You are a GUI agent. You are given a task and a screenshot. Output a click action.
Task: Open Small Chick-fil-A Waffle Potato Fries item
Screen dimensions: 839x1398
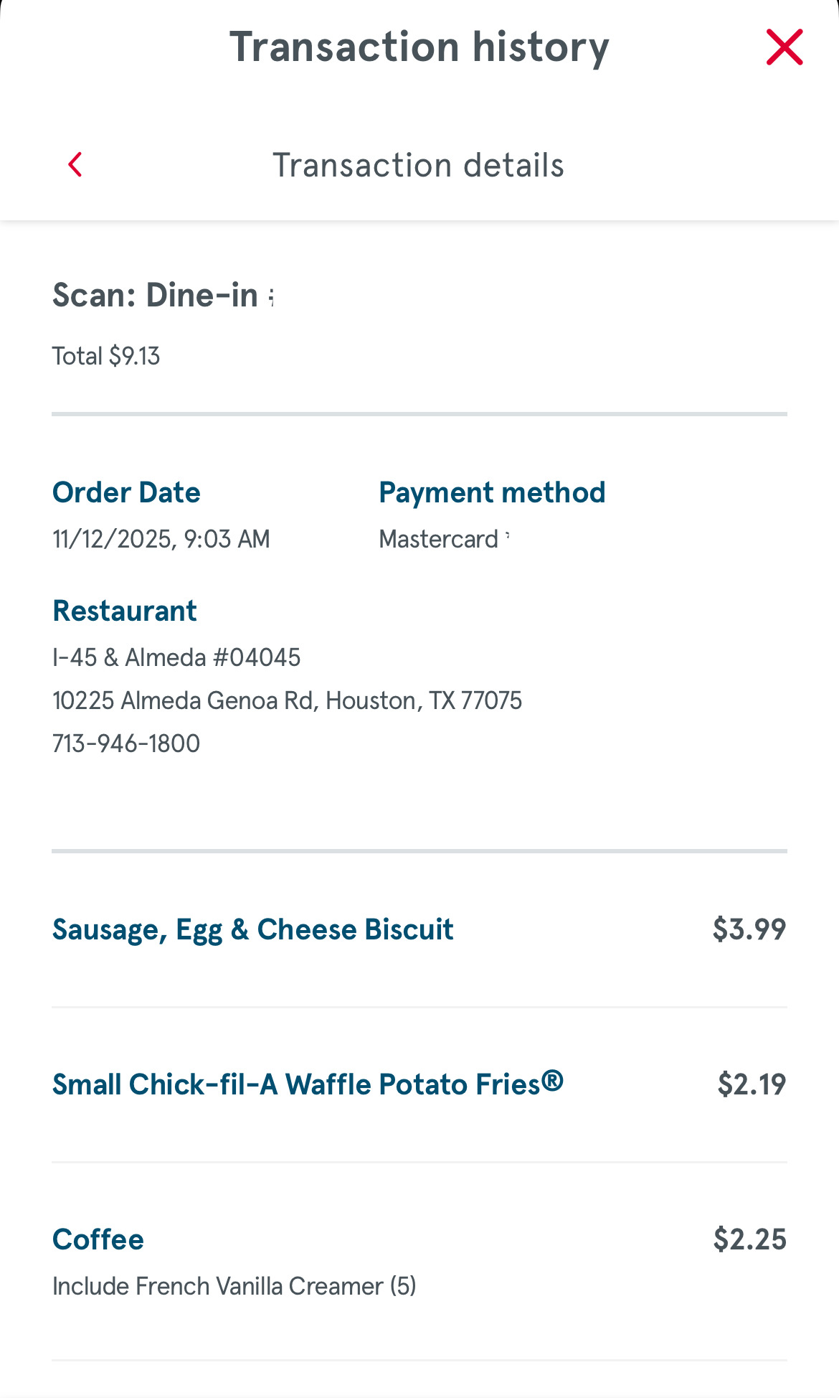tap(307, 1084)
